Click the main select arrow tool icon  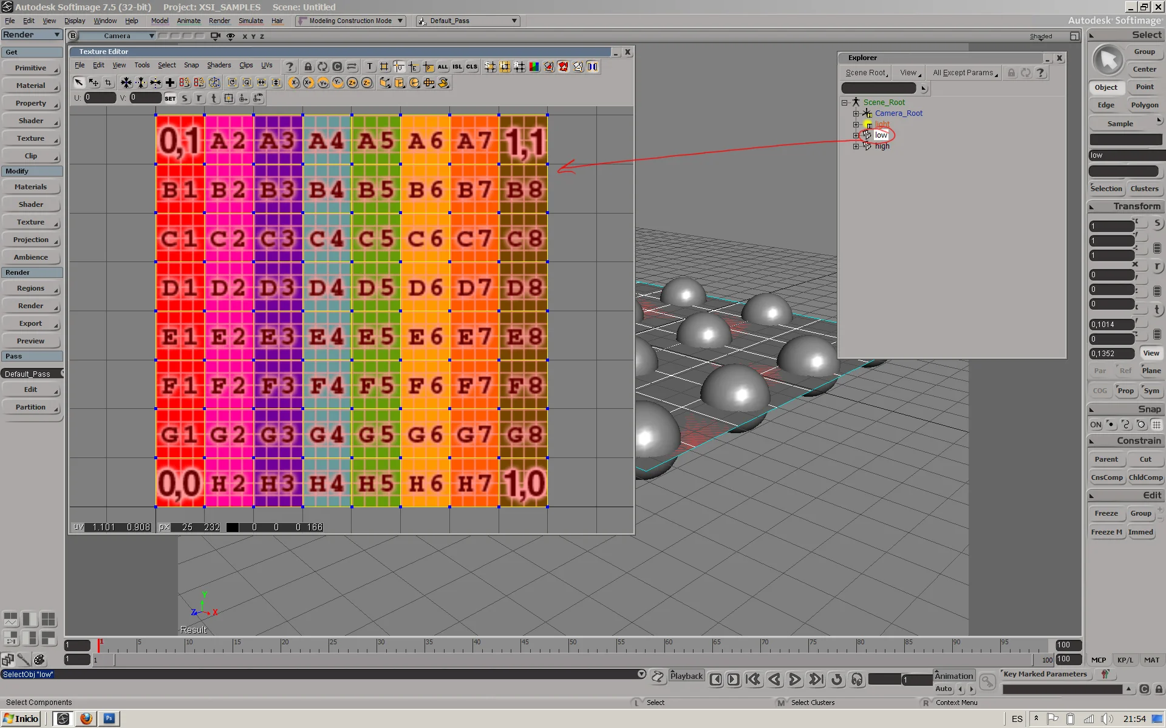coord(1108,60)
